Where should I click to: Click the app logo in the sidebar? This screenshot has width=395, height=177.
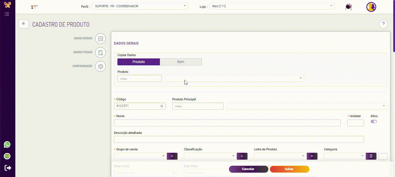[x=7, y=5]
